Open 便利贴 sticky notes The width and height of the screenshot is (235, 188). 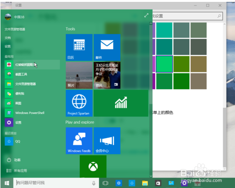click(32, 94)
